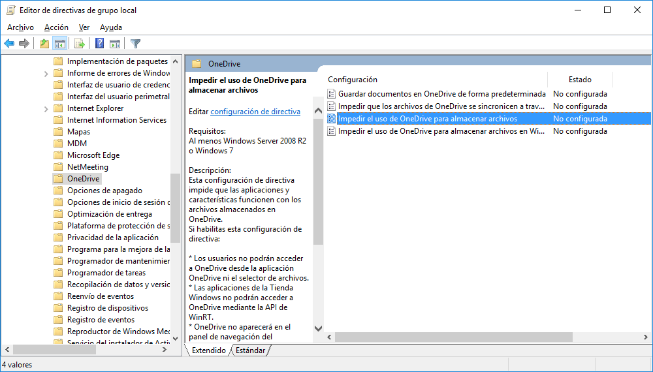Select Programador de tareas folder
The image size is (653, 372).
point(106,273)
